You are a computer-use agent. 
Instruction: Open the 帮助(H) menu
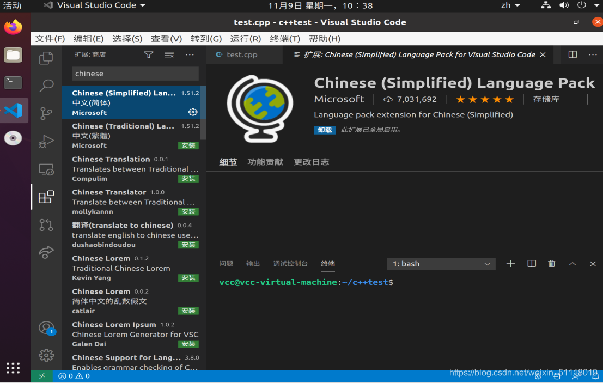pyautogui.click(x=325, y=39)
